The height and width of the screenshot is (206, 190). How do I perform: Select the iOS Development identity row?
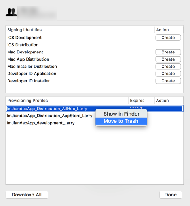coord(95,38)
